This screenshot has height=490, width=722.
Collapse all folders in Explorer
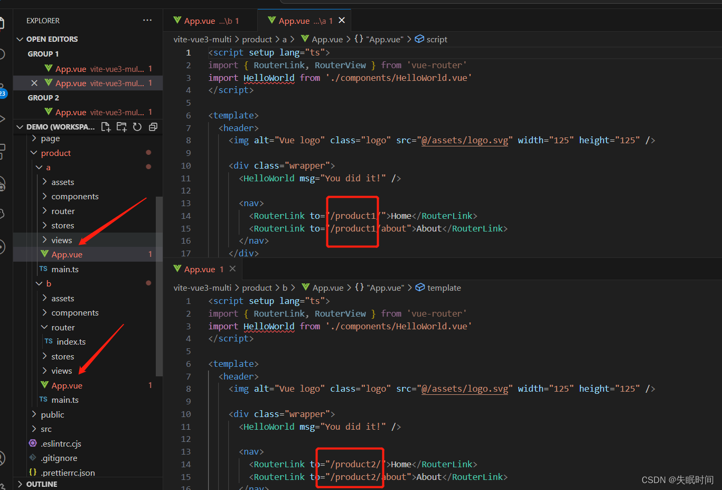pos(153,127)
